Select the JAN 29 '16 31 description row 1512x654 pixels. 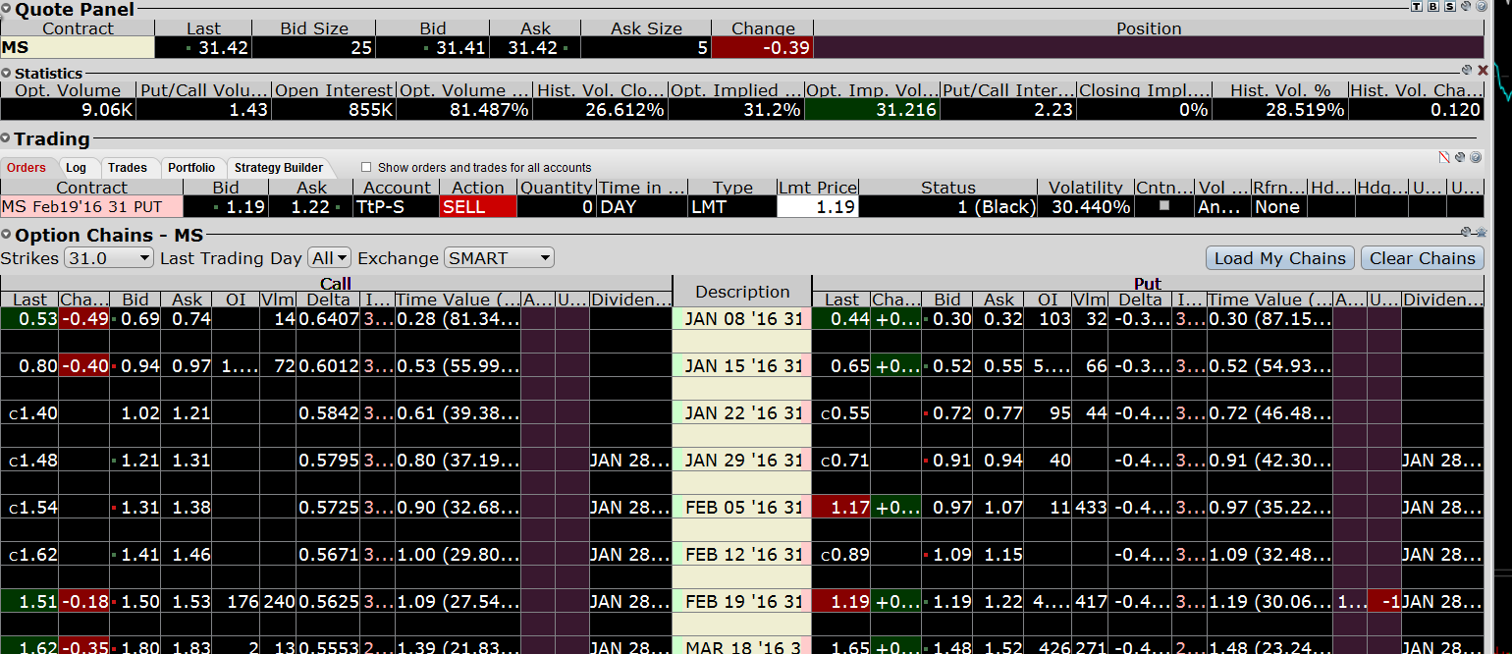coord(742,461)
